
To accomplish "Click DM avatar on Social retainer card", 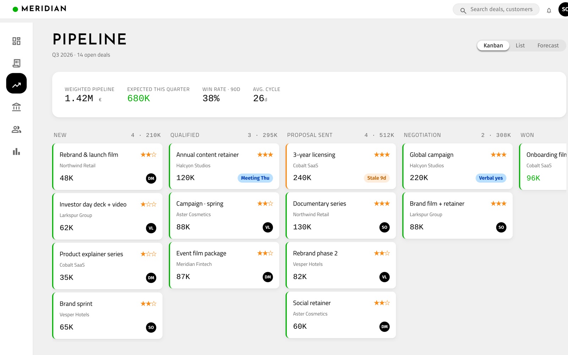I will coord(384,327).
